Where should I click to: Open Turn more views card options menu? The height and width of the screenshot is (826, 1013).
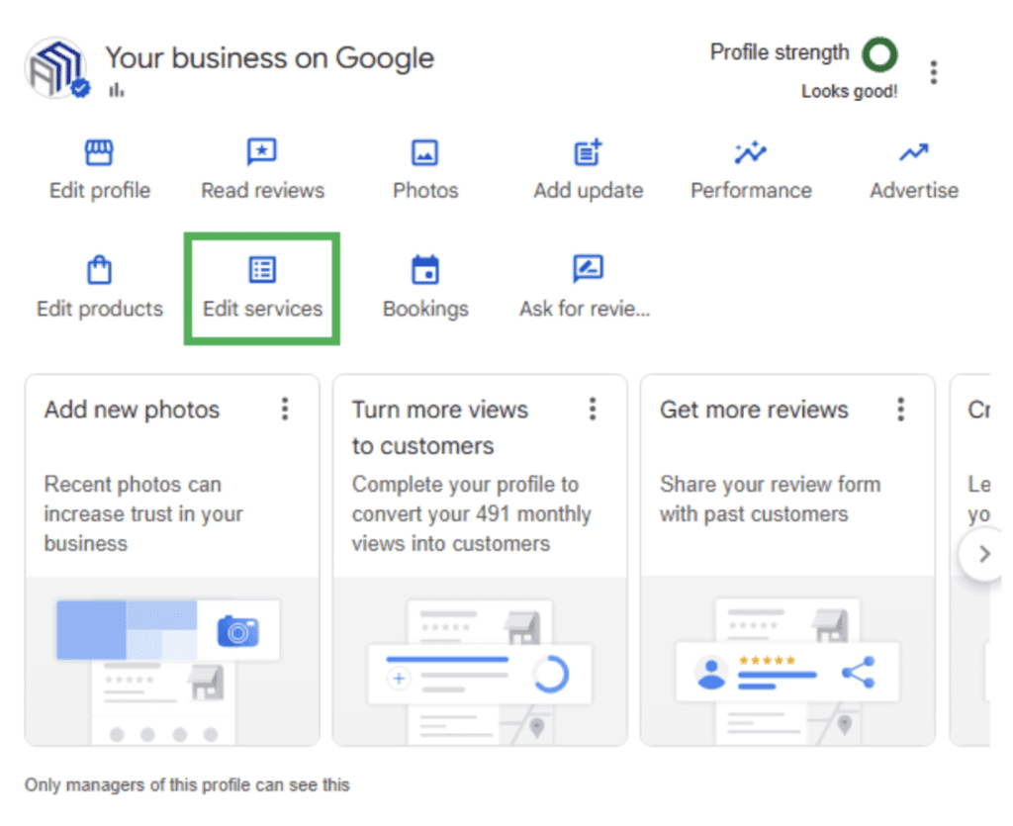[x=592, y=410]
